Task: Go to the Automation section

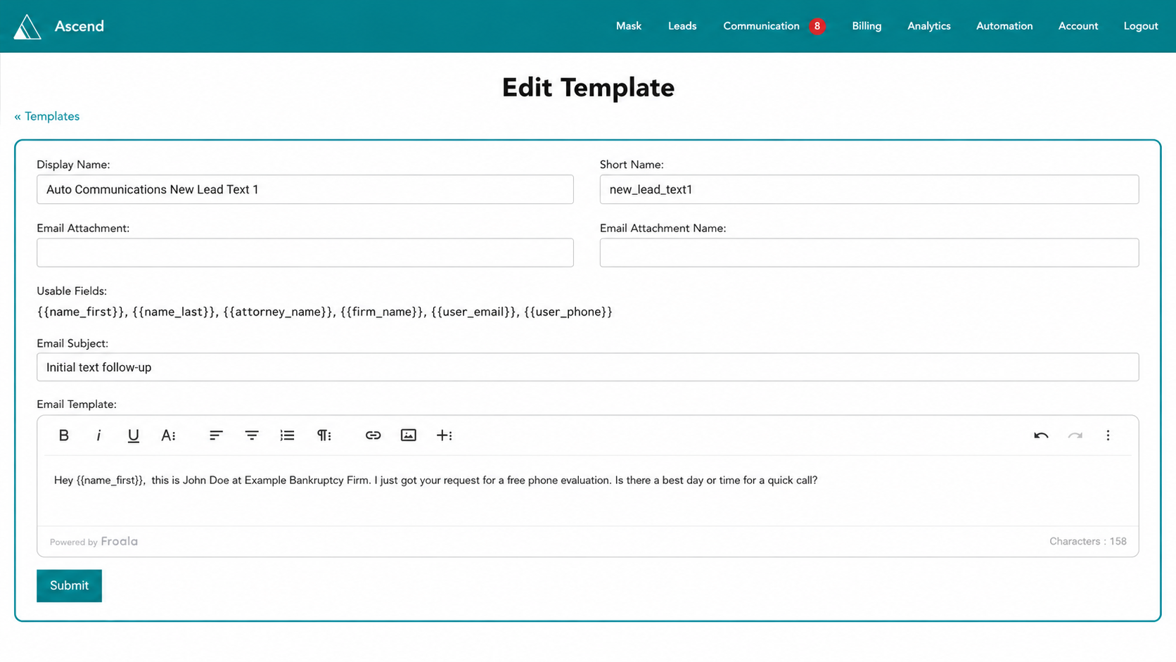Action: click(x=1004, y=26)
